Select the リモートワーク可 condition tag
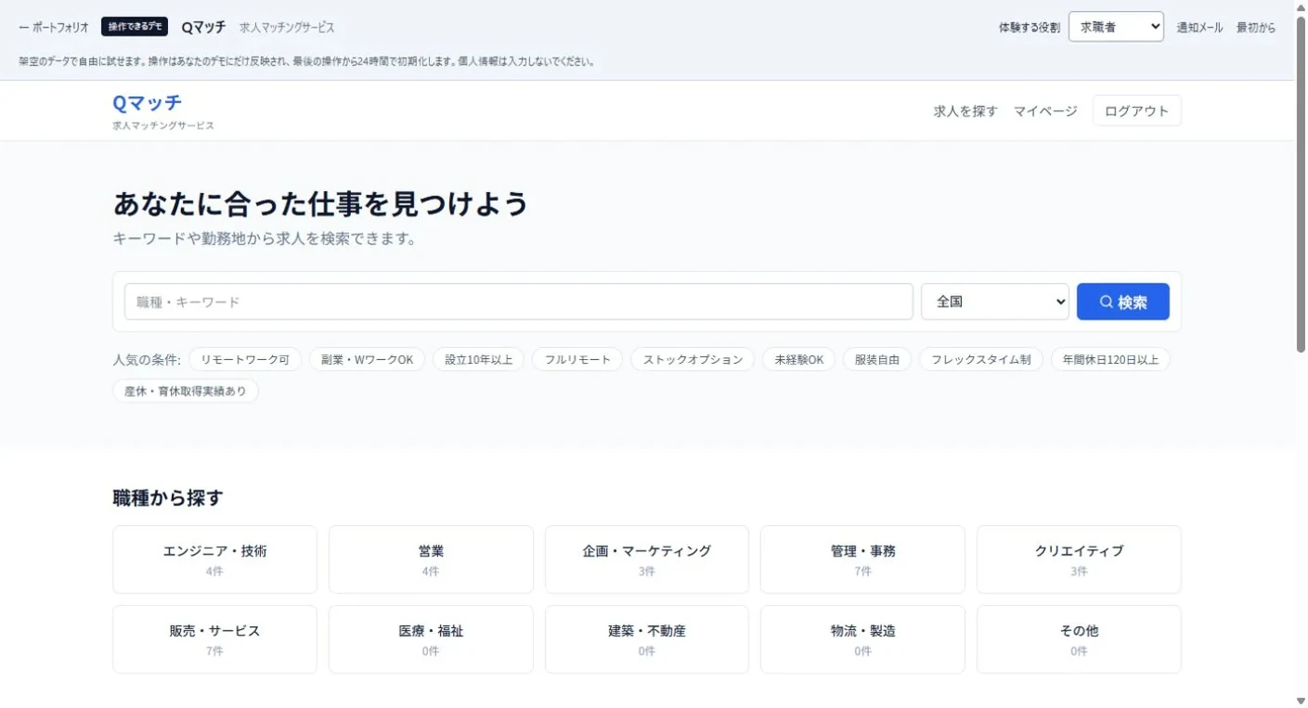The image size is (1308, 708). [x=245, y=359]
